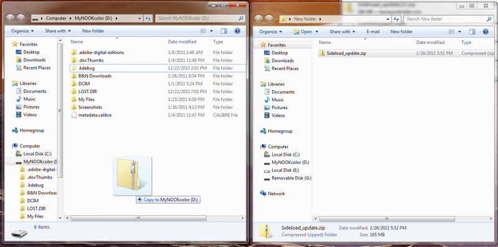The image size is (498, 247).
Task: Click MyNOOKcolor (D:) breadcrumb segment
Action: 94,19
